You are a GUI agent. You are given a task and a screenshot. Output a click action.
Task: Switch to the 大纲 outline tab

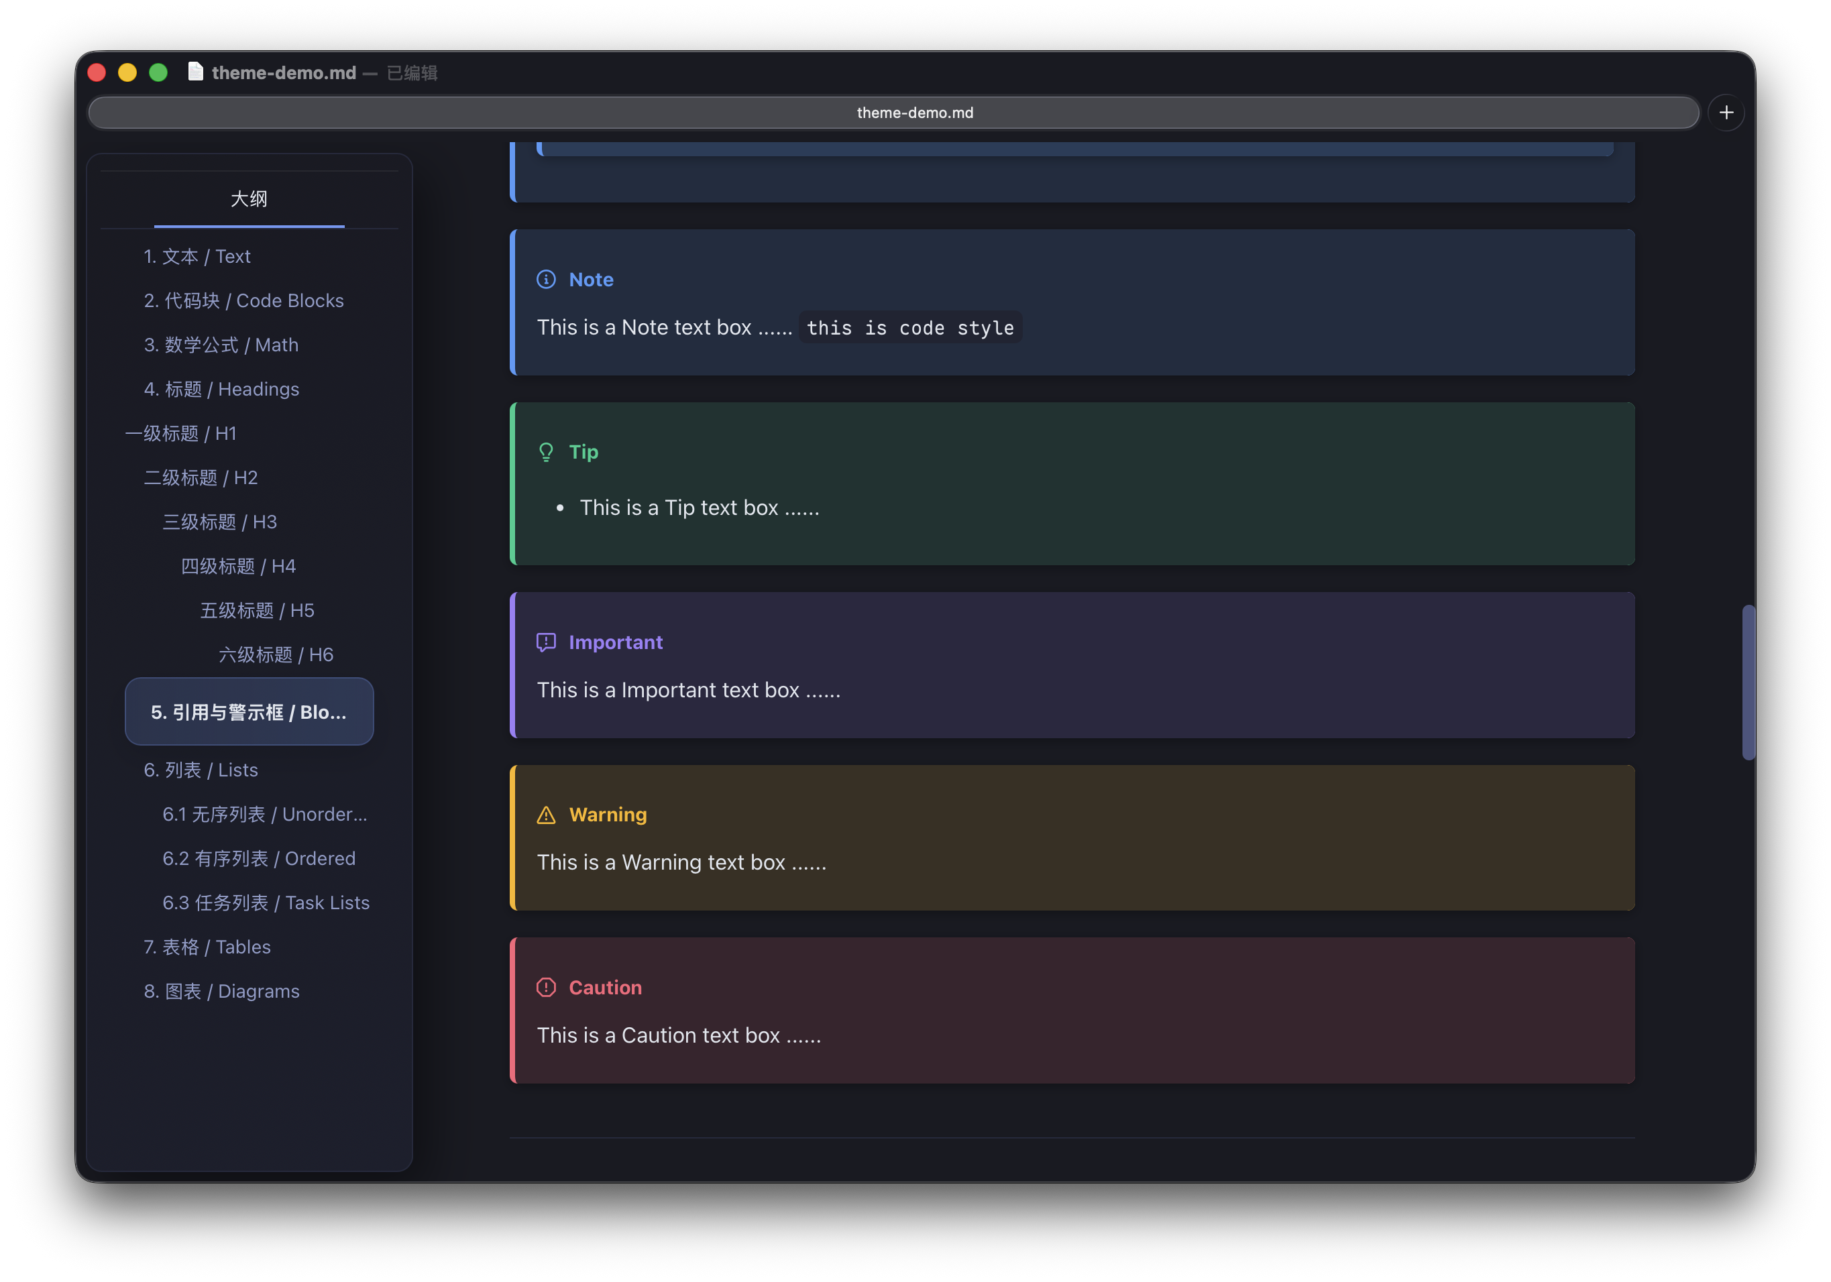click(x=249, y=198)
